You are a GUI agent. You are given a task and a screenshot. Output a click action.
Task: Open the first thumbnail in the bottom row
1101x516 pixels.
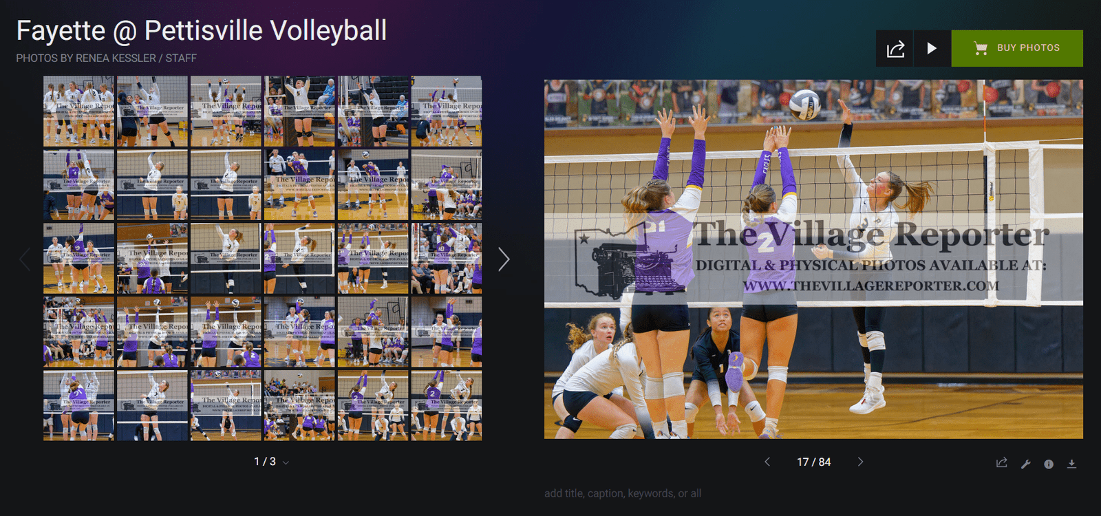click(x=78, y=405)
